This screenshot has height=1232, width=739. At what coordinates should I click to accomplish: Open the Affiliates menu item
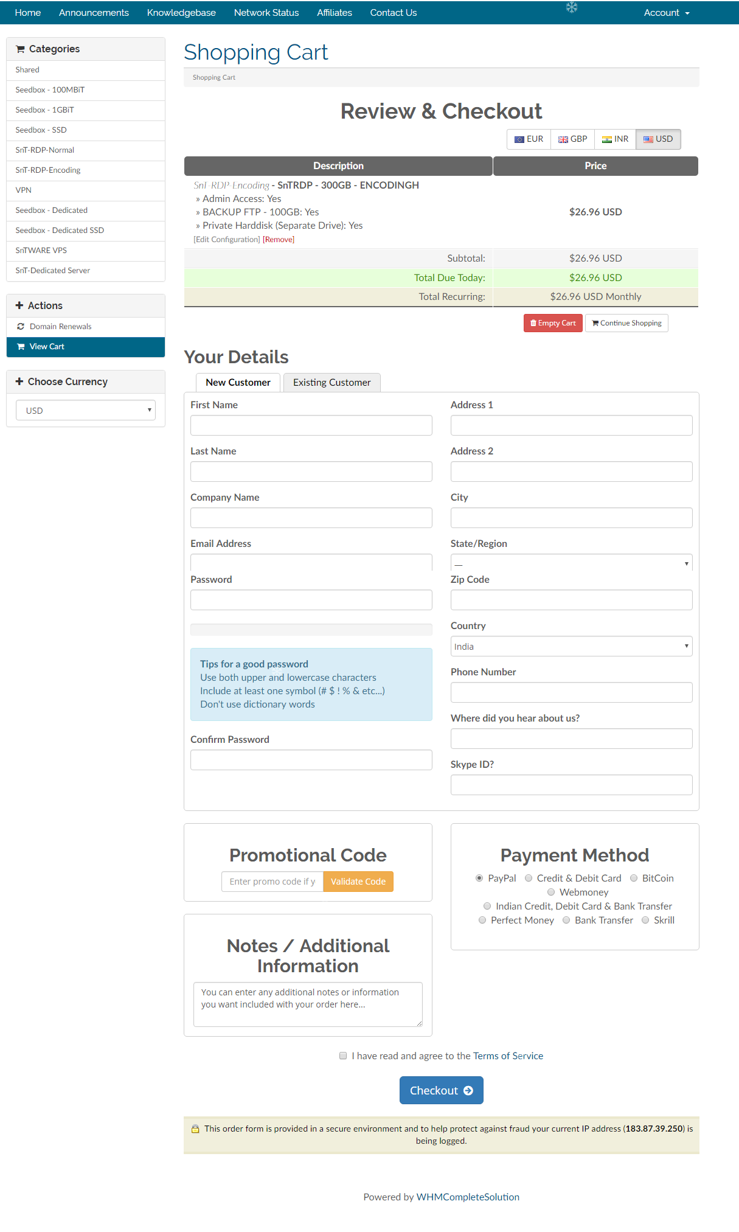pyautogui.click(x=335, y=13)
